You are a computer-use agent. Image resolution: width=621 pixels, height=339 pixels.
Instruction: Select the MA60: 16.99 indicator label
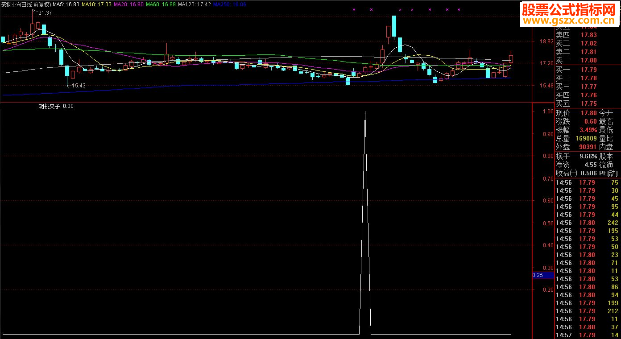click(161, 4)
